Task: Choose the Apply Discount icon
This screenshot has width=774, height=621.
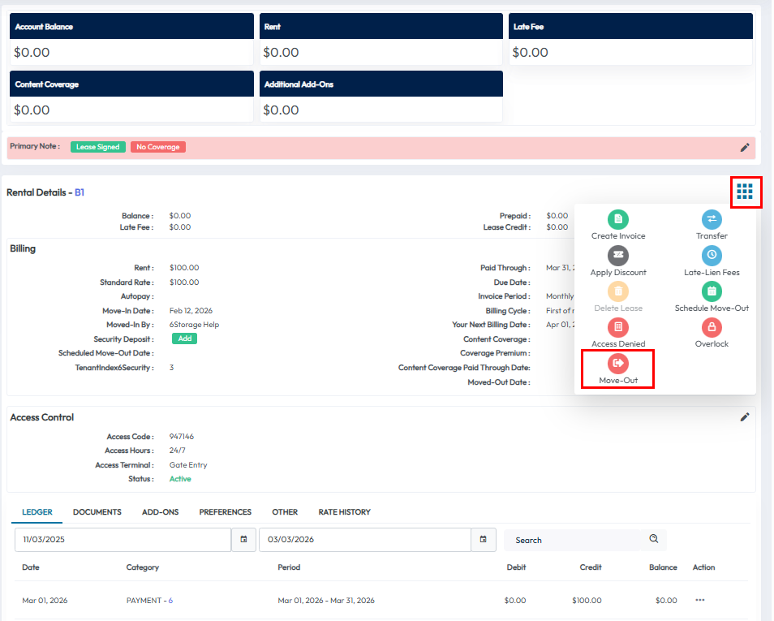Action: click(x=618, y=256)
